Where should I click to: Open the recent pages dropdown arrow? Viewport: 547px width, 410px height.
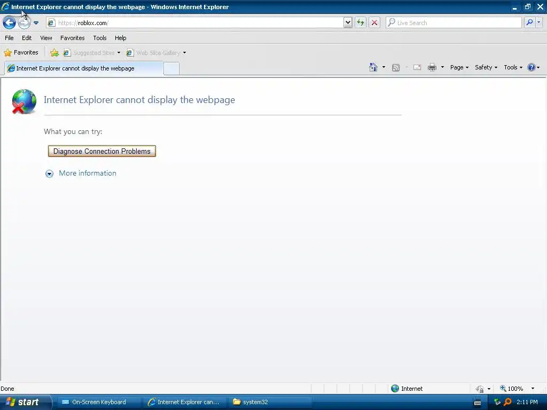[36, 23]
